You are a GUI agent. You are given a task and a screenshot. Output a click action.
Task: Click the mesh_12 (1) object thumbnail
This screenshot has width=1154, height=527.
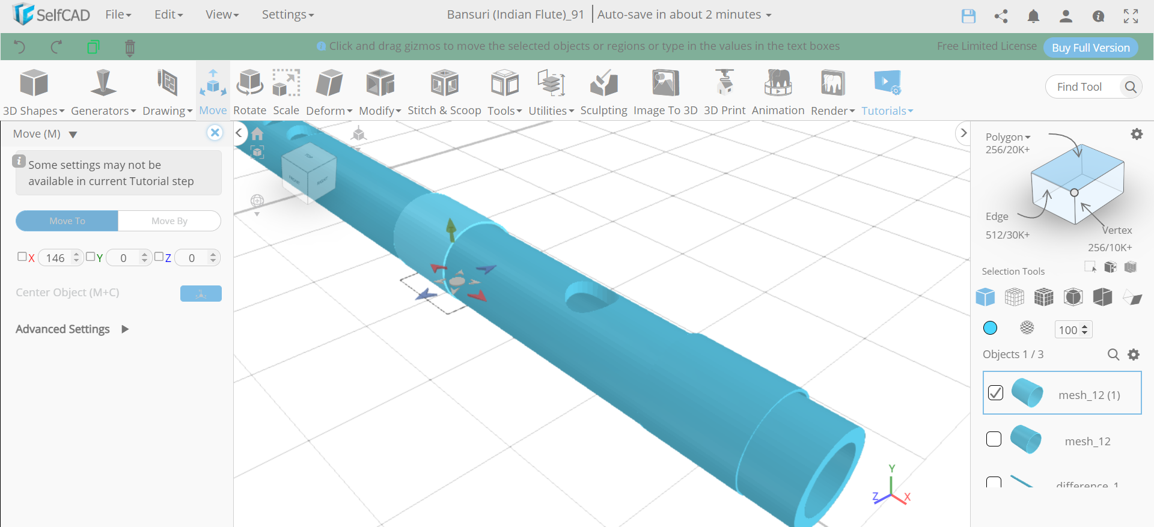1027,393
